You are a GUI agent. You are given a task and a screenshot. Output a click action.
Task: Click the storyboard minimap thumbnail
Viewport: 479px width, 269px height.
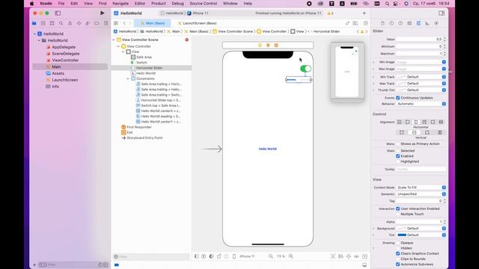pos(347,72)
